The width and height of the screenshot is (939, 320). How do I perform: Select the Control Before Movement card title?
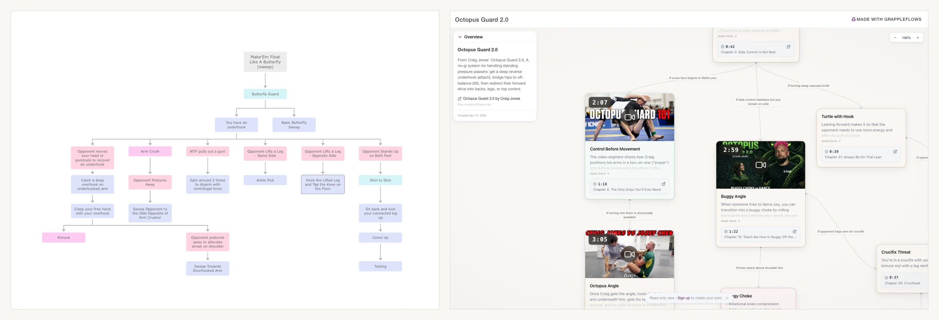[614, 149]
